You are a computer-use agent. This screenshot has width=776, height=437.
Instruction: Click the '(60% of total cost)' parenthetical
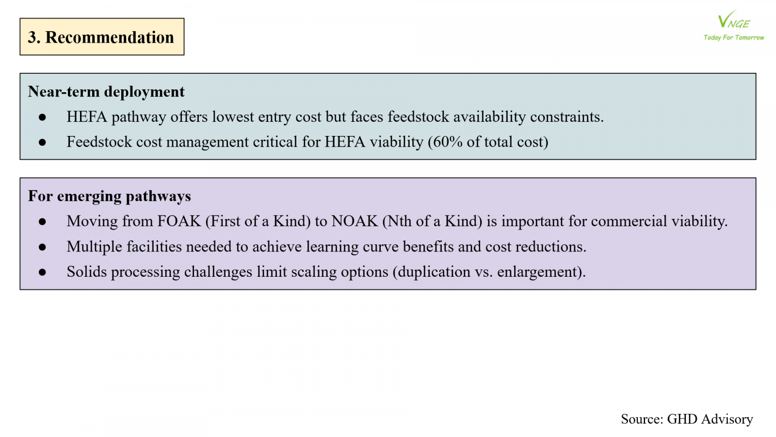coord(488,142)
